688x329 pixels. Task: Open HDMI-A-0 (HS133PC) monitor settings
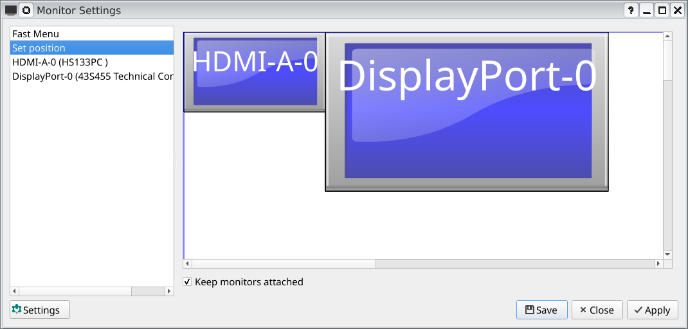pos(92,62)
